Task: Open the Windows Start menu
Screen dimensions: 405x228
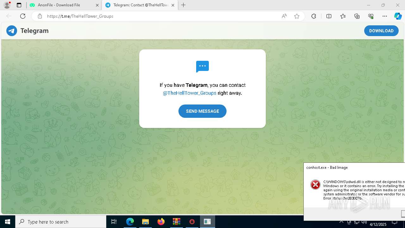Action: click(x=8, y=222)
